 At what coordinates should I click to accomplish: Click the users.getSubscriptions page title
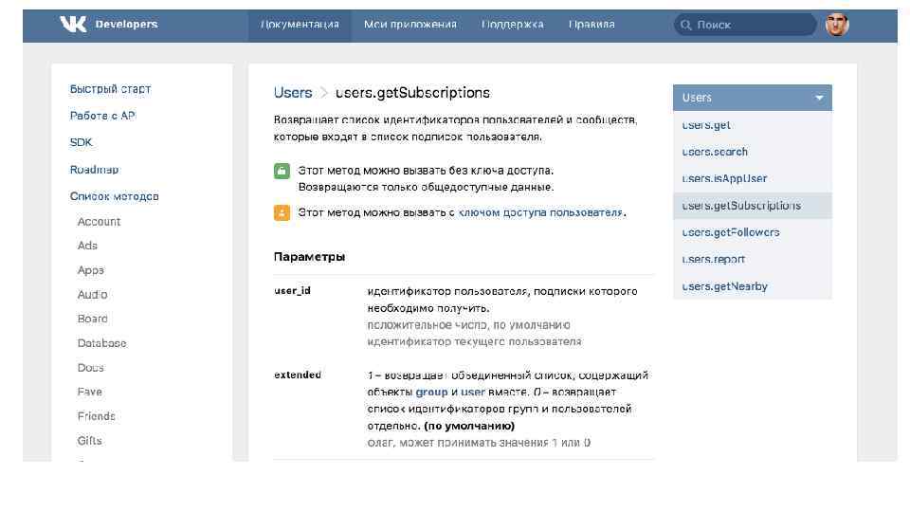click(412, 93)
